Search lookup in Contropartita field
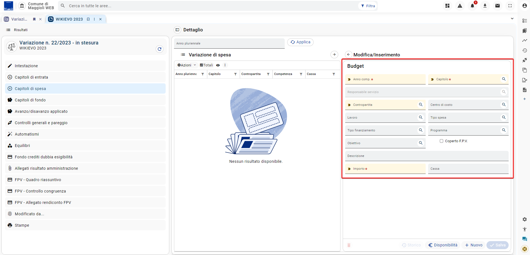 tap(421, 105)
